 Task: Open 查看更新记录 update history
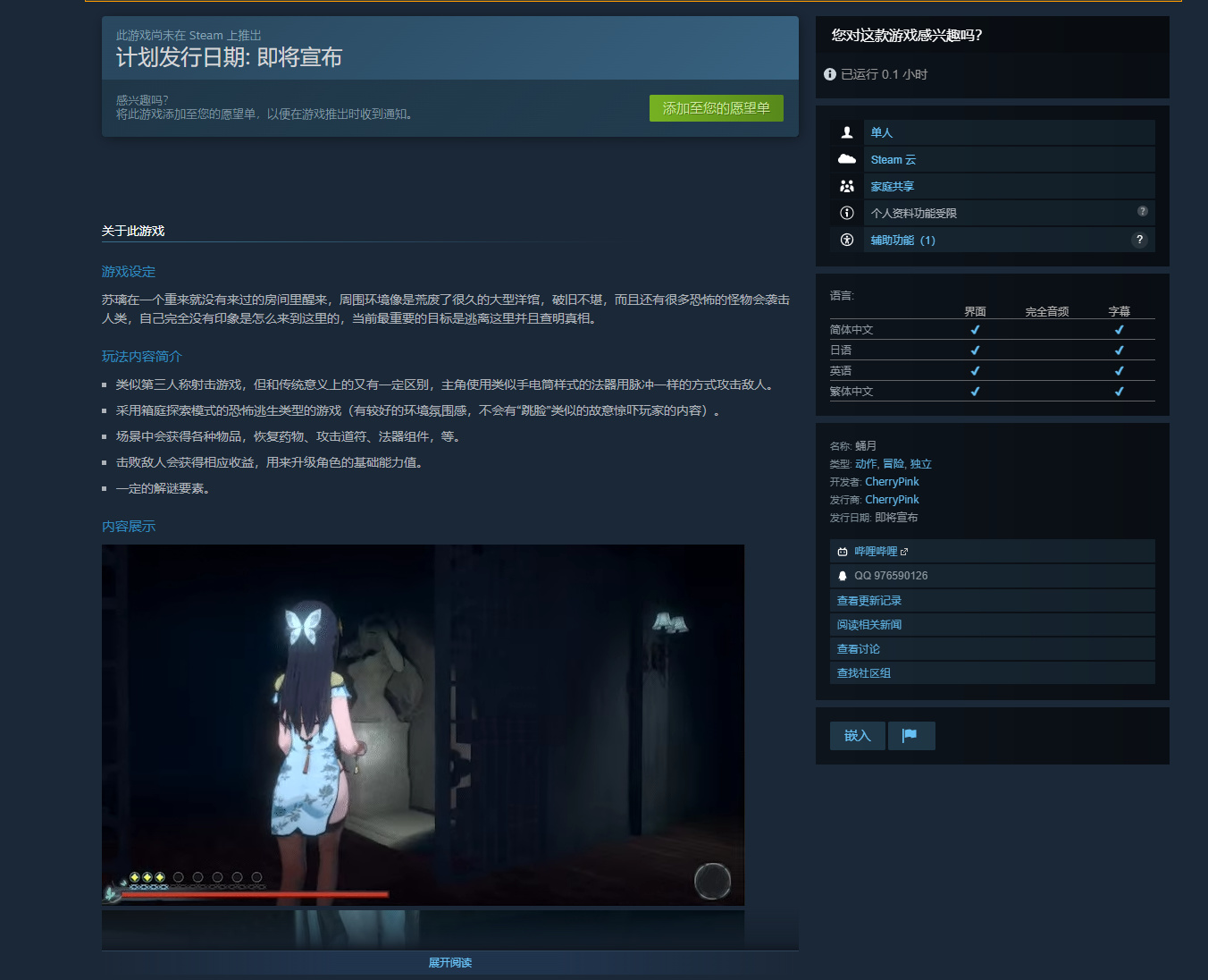point(868,601)
